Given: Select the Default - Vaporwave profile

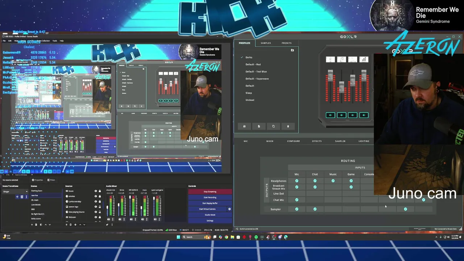Looking at the screenshot, I should point(257,79).
